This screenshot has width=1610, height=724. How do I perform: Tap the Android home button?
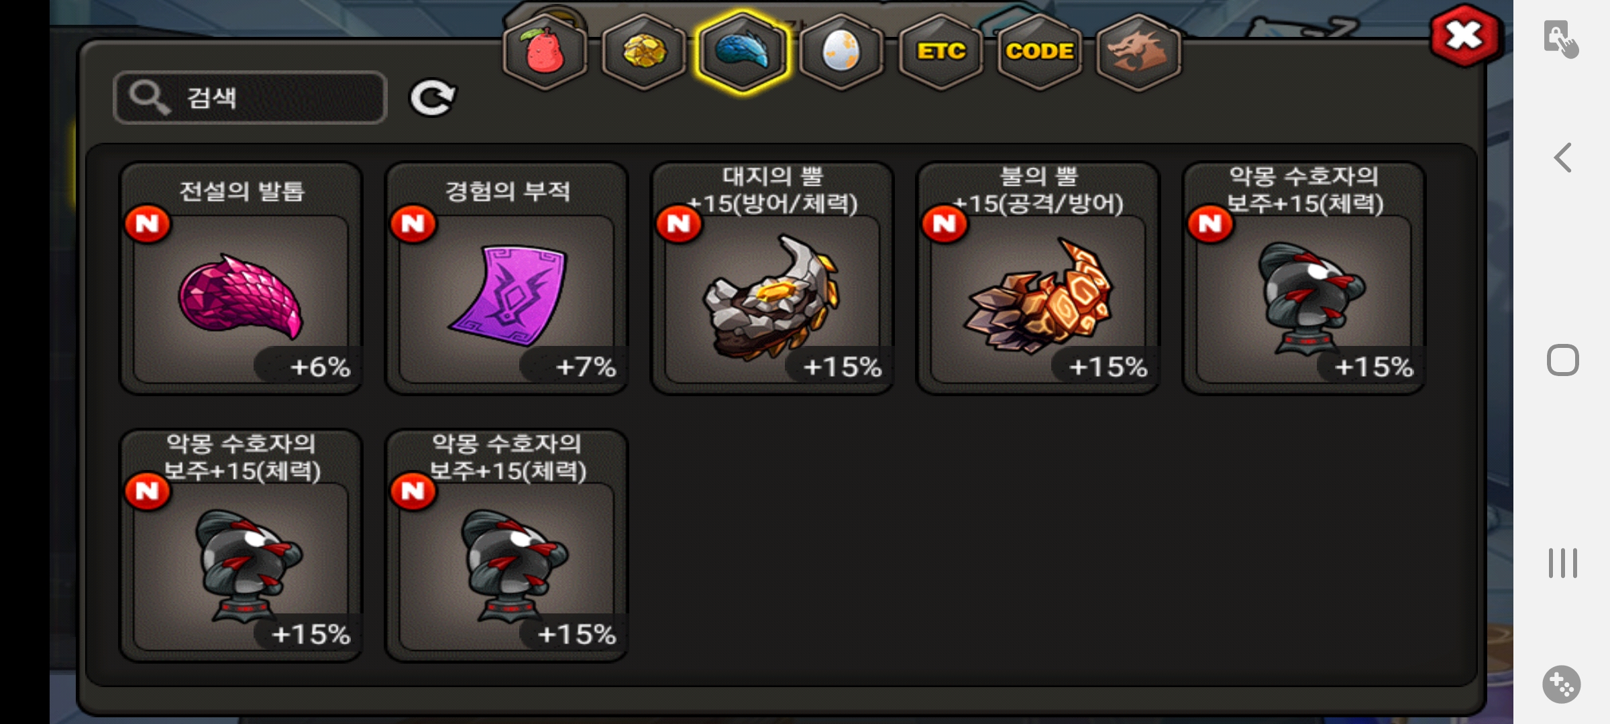click(1563, 361)
